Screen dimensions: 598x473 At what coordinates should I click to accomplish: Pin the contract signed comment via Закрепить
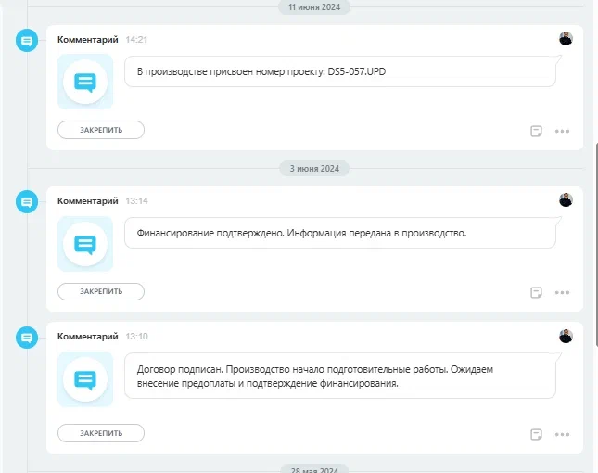click(x=101, y=433)
